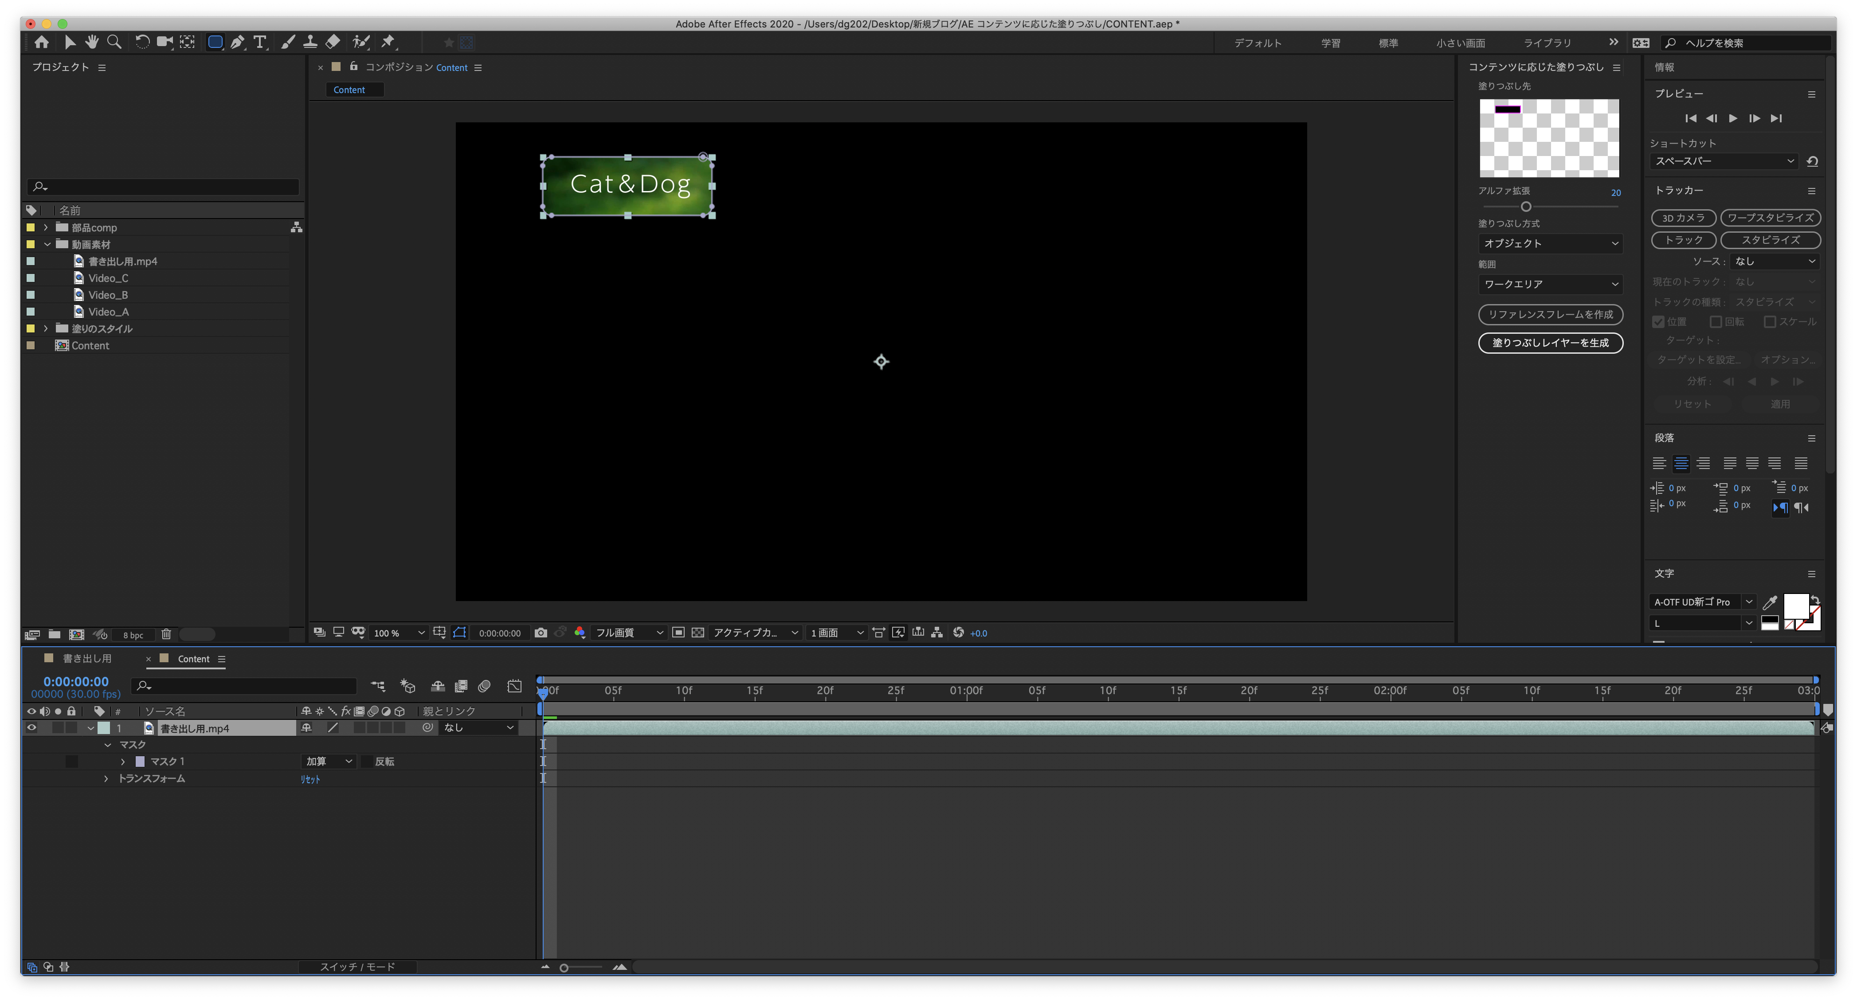Viewport: 1857px width, 1000px height.
Task: Click the delete trash icon in Project panel
Action: pos(166,634)
